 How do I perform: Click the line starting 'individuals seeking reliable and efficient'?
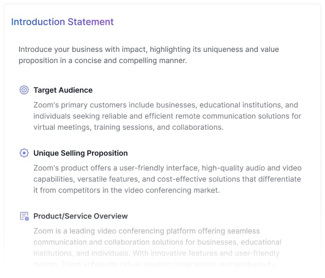167,116
